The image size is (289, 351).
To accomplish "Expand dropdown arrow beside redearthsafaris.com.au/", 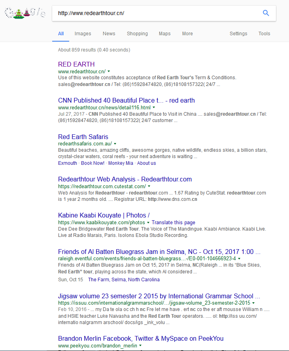I will pyautogui.click(x=115, y=144).
